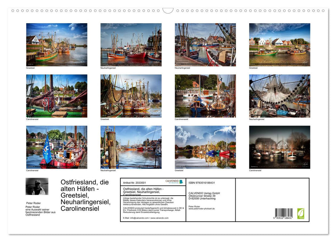Screen dimensions: 336x242
Task: Select Peter Roder's portrait photo
Action: 37,187
